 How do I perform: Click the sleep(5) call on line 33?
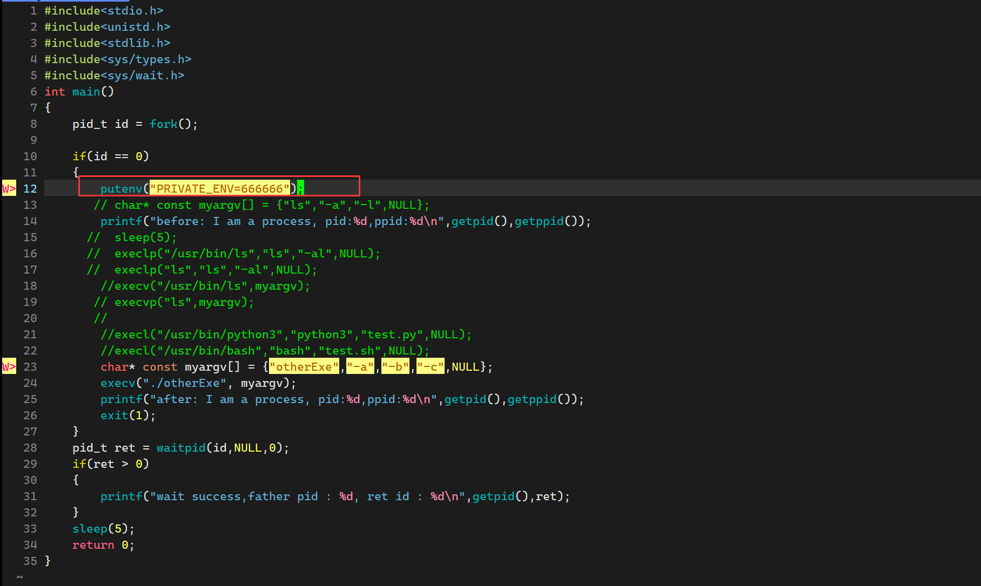104,528
